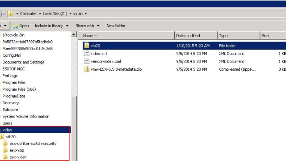Select Documents and Settings in the tree

pyautogui.click(x=23, y=62)
